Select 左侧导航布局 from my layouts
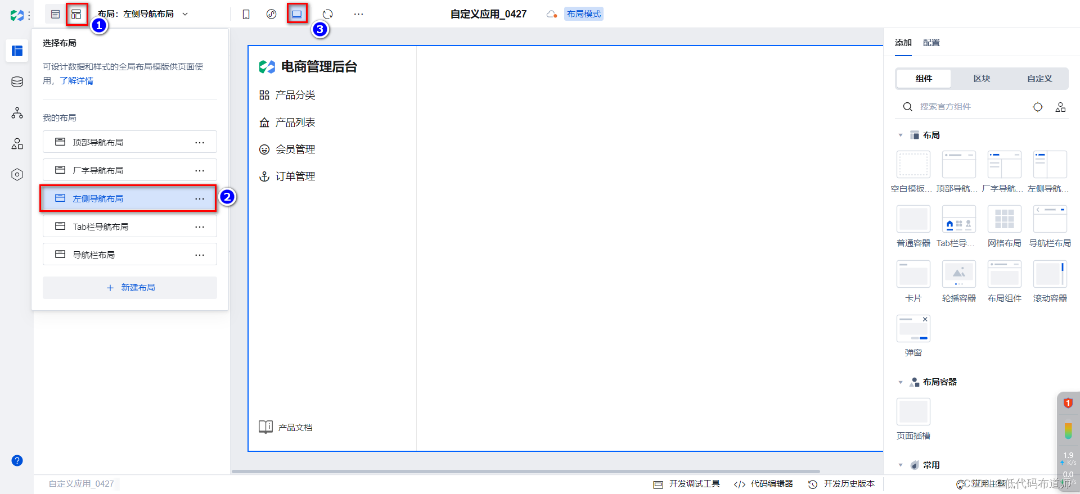This screenshot has height=494, width=1080. 130,198
